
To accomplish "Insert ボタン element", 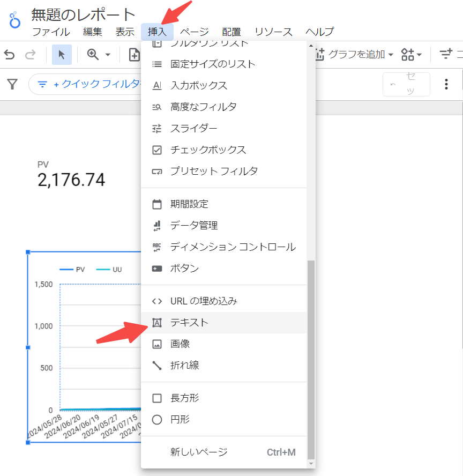I will click(223, 269).
